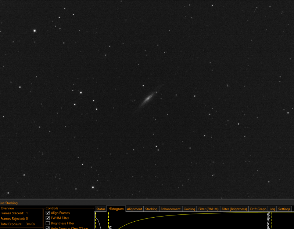Click the White Level histogram marker
Image resolution: width=294 pixels, height=229 pixels.
tap(272, 221)
